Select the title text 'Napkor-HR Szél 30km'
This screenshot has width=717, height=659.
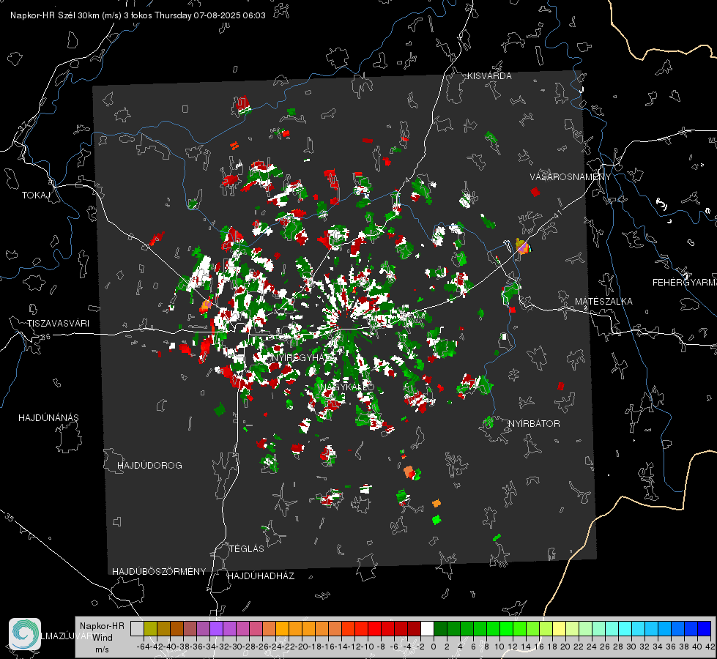(x=58, y=15)
